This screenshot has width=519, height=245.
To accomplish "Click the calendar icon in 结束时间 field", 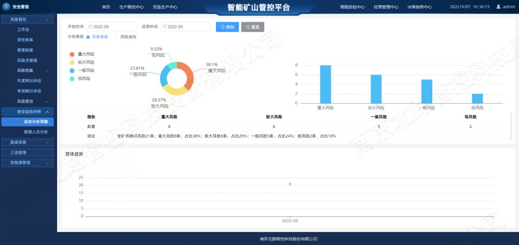I will coord(164,26).
